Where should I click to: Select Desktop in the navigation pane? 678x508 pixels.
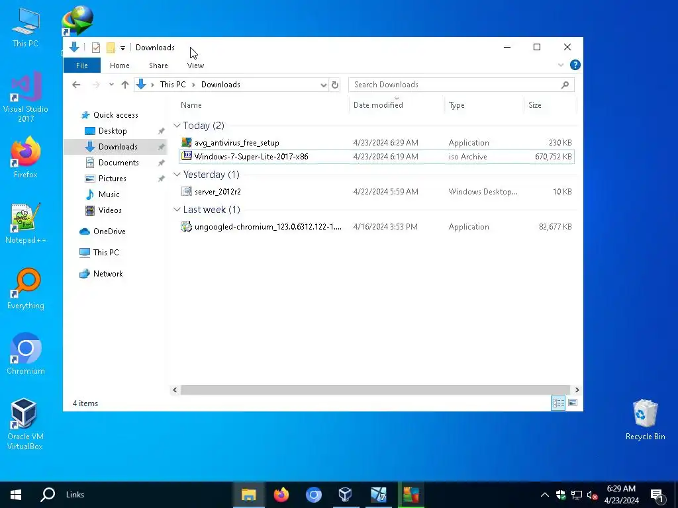(x=113, y=131)
